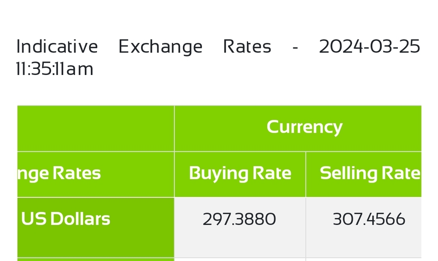Click the year 2024 in the heading date
The height and width of the screenshot is (261, 438).
341,46
